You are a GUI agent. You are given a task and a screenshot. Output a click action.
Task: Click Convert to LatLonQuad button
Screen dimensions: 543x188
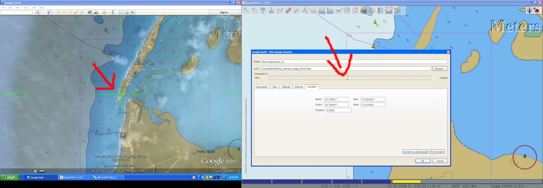(x=415, y=152)
